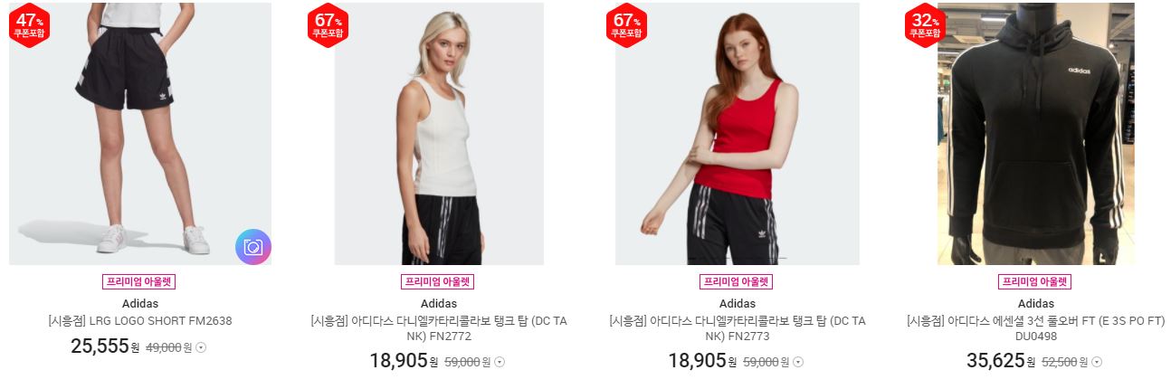Viewport: 1171px width, 389px height.
Task: Click 67% badge on red tank top
Action: (627, 25)
